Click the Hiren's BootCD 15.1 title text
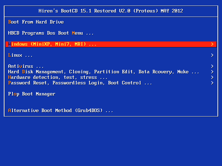This screenshot has height=166, width=222. click(111, 11)
